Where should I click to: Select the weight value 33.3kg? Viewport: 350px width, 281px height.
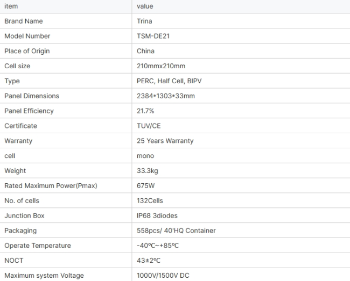point(148,171)
